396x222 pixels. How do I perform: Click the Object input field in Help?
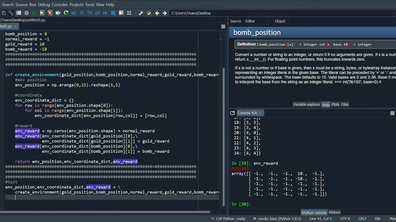[340, 21]
